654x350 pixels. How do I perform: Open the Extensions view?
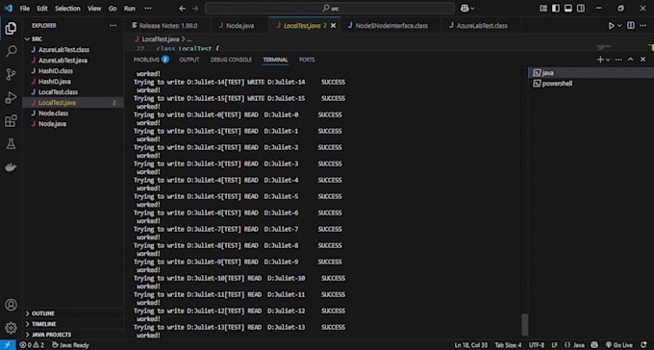(x=11, y=121)
